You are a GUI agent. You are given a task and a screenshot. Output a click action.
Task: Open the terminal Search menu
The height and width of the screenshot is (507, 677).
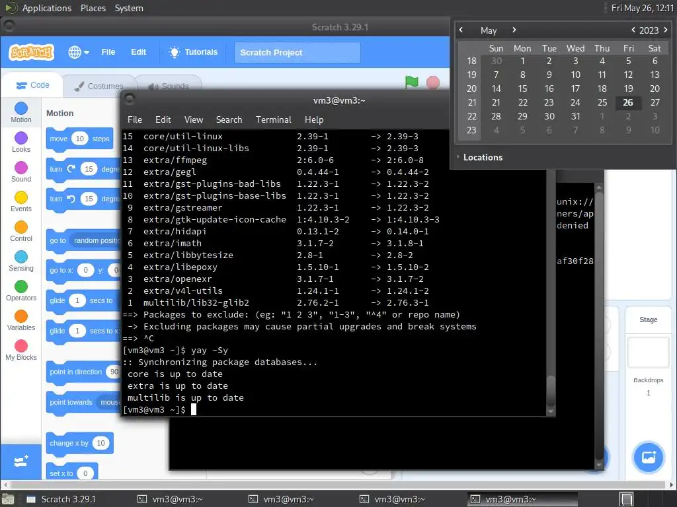(x=229, y=119)
